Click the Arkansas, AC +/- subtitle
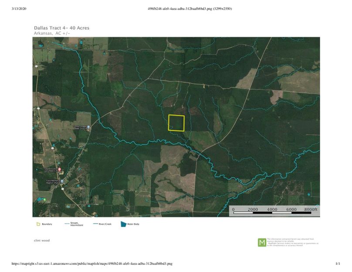Viewport: 352px width, 272px height. click(x=52, y=33)
